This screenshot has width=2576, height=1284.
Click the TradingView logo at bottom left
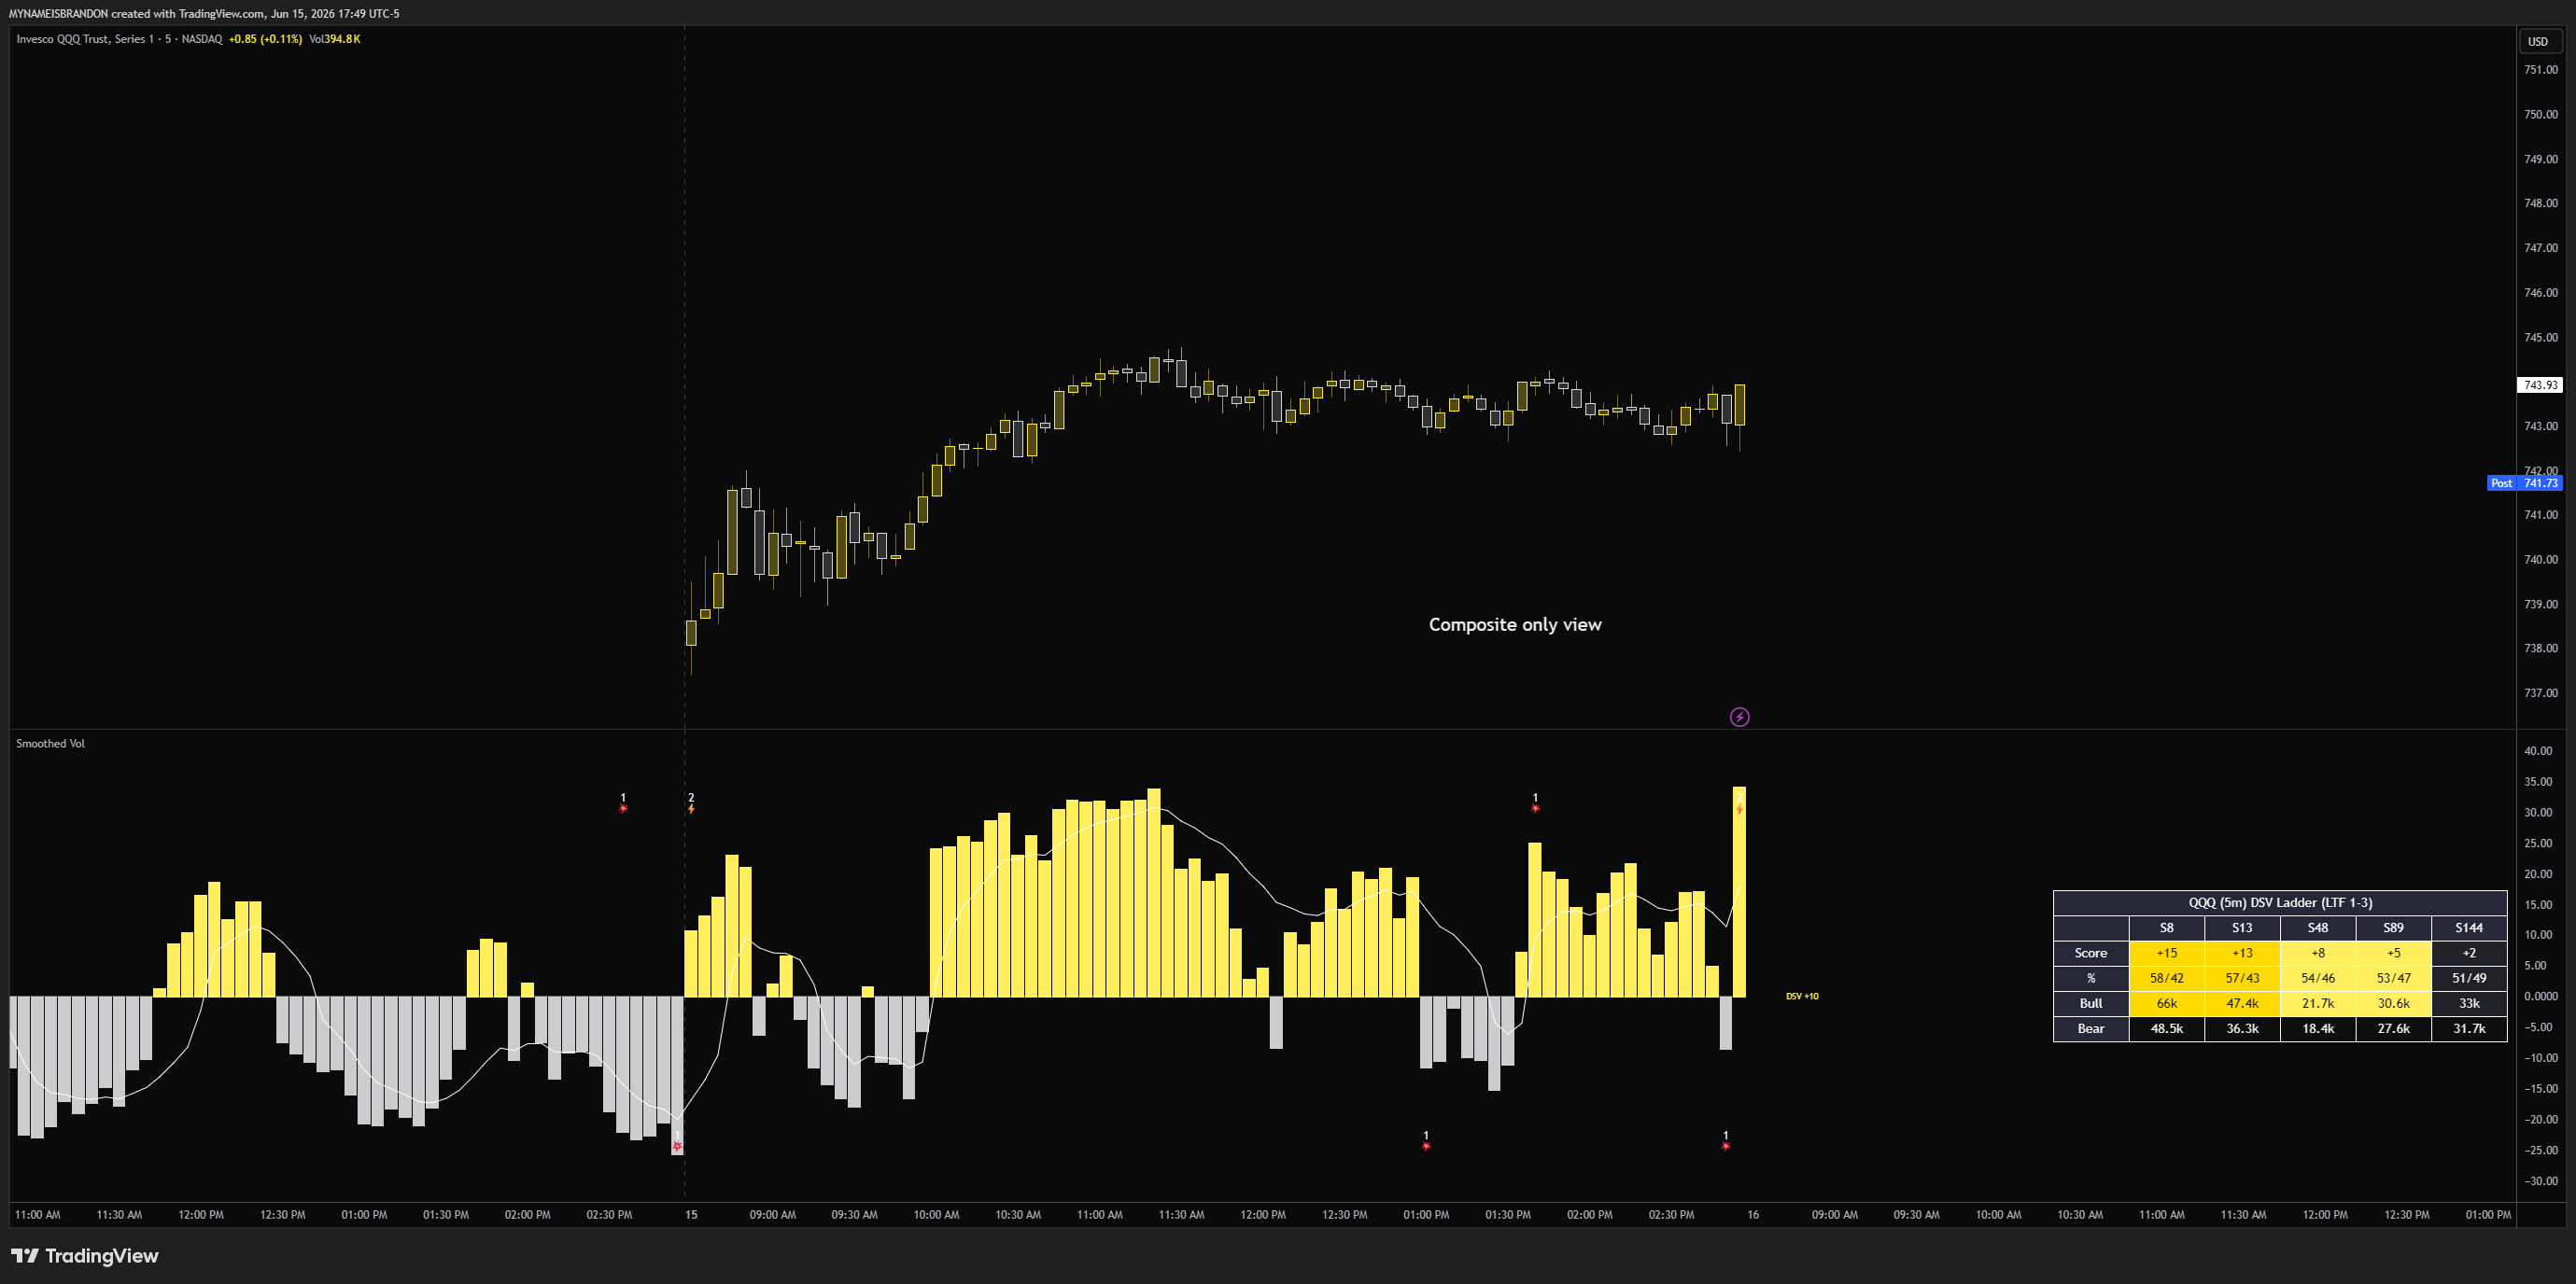85,1255
